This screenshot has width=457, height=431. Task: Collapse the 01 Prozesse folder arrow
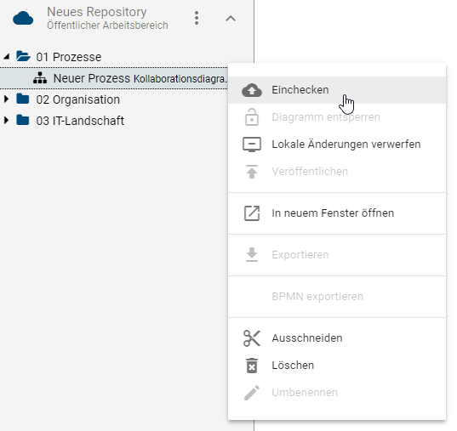click(7, 56)
